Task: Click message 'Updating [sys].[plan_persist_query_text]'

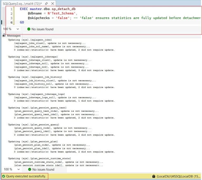Action: coord(37,108)
